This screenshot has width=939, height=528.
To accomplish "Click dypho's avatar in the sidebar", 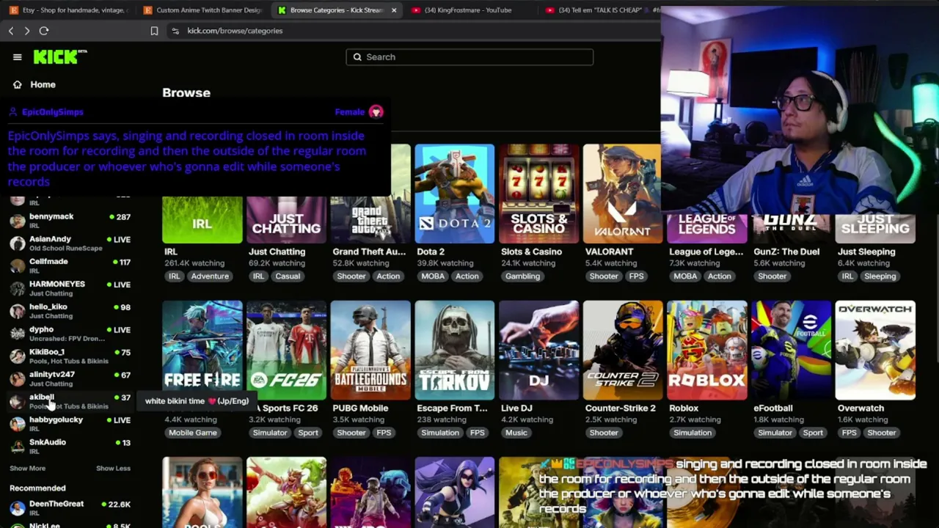I will click(x=17, y=334).
